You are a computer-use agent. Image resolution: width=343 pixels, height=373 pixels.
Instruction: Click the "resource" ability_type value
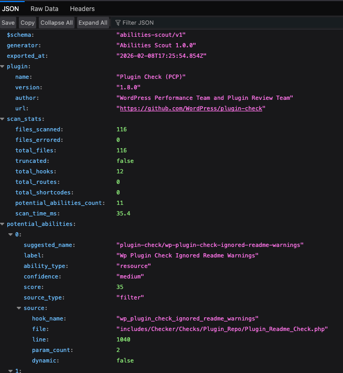pyautogui.click(x=134, y=266)
